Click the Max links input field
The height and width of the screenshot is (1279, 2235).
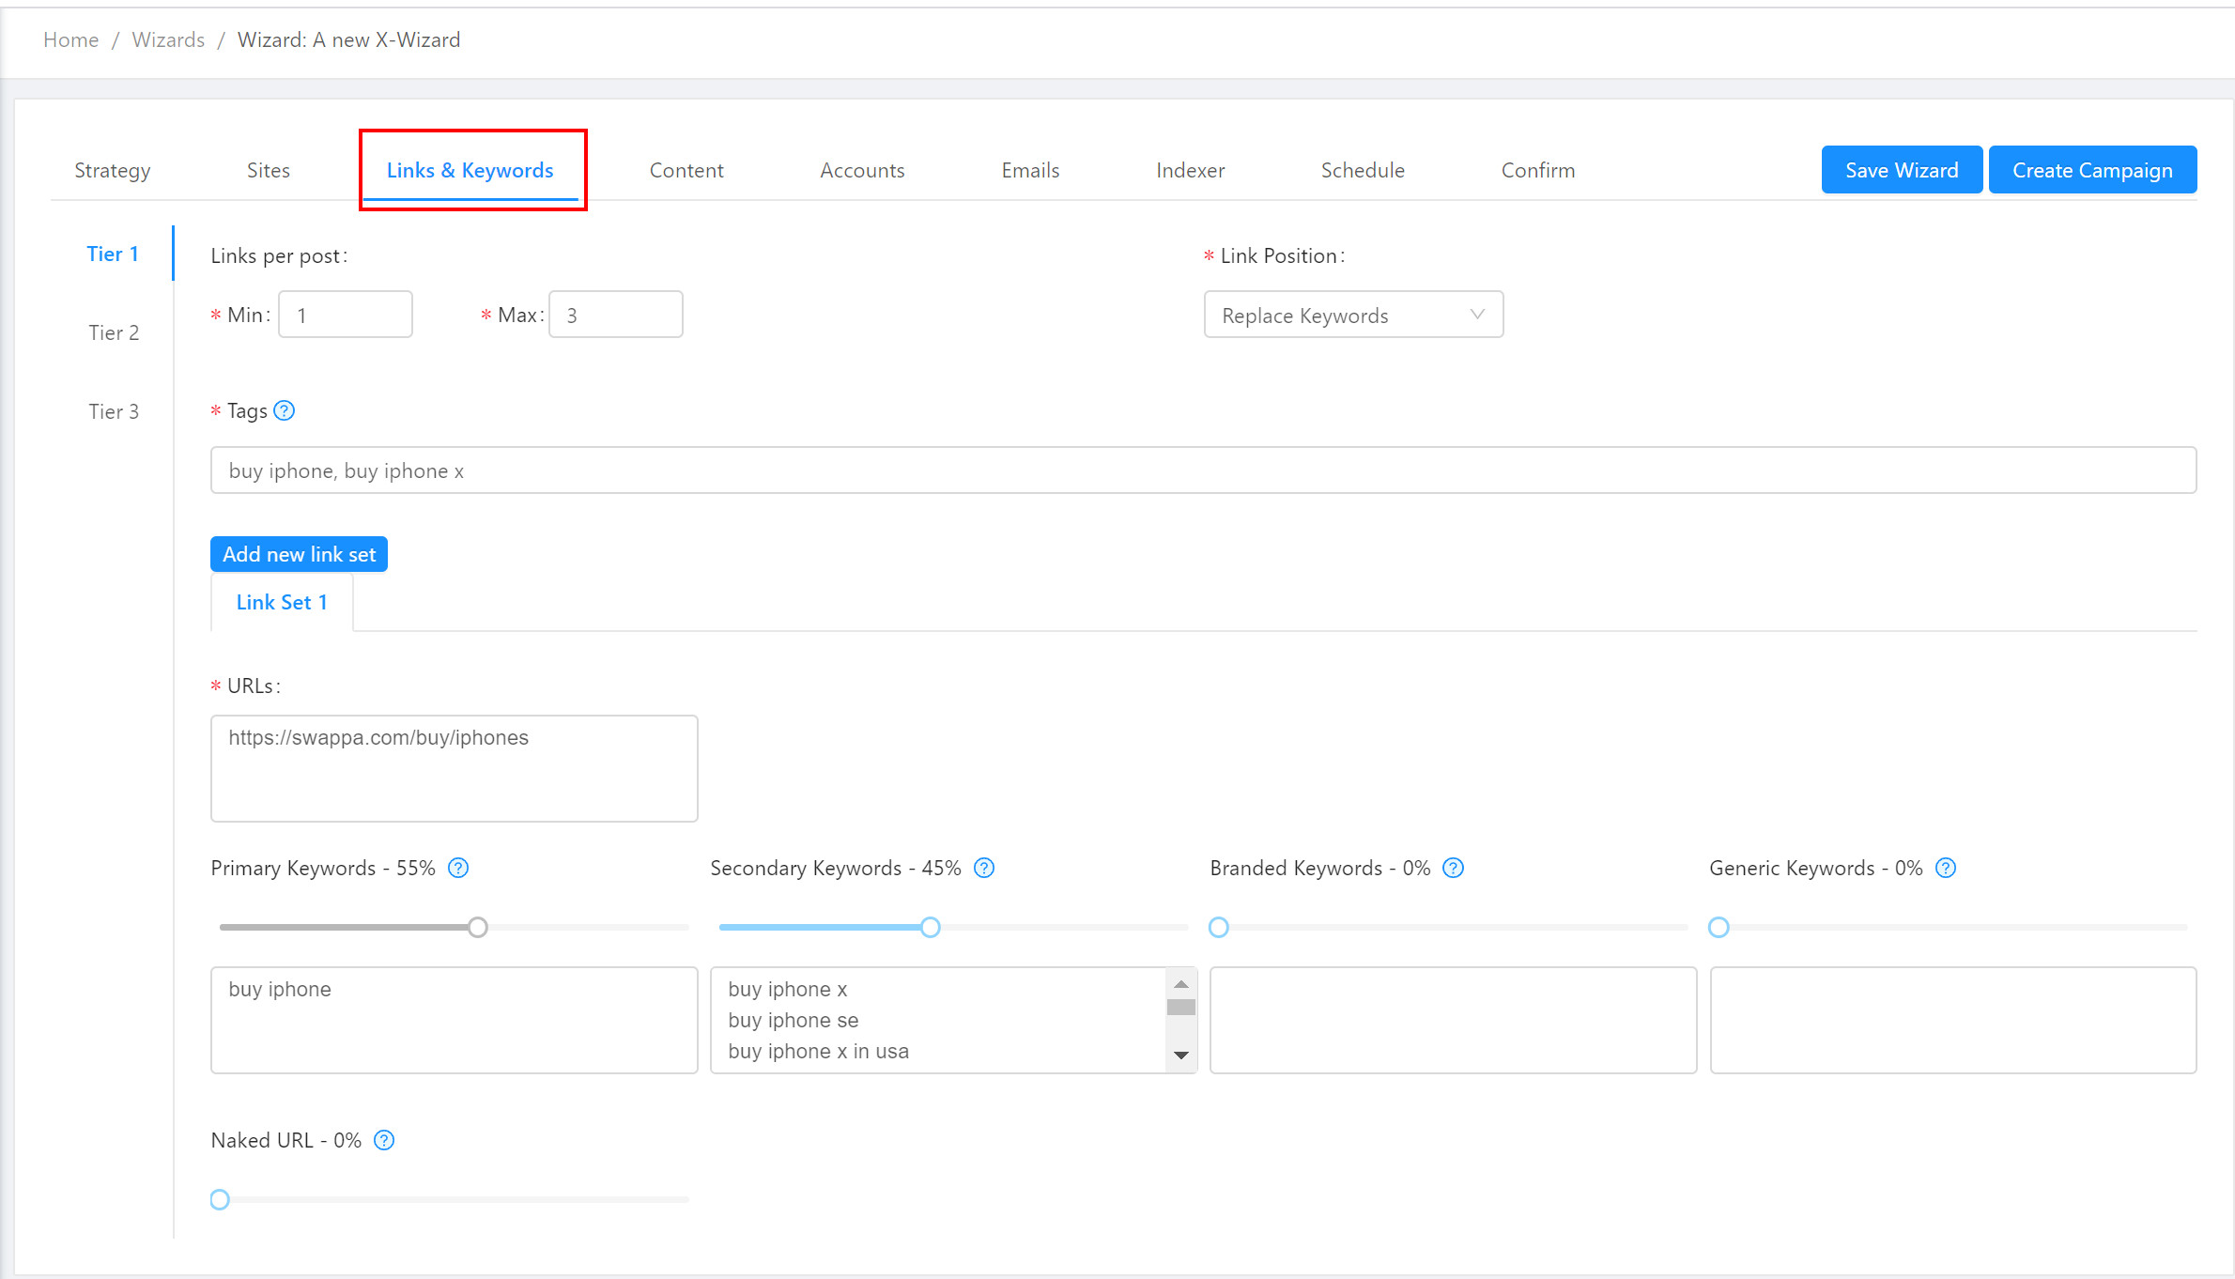click(615, 315)
